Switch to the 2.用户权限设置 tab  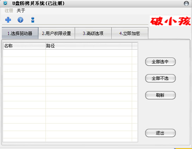[57, 33]
